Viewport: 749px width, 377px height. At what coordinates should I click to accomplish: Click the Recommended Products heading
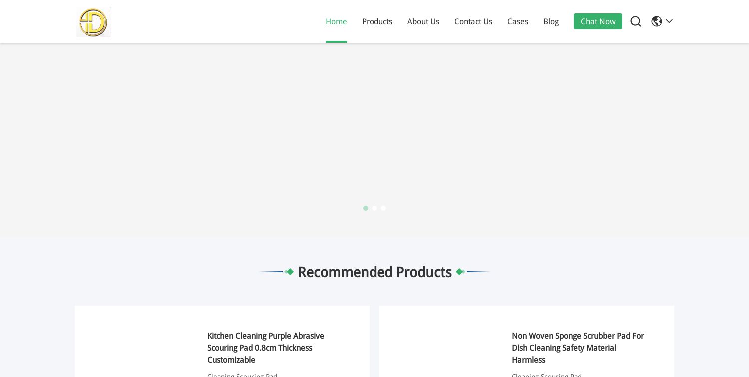pyautogui.click(x=374, y=272)
